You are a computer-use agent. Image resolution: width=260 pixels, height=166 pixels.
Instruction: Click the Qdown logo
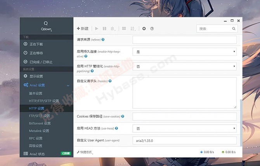[46, 26]
